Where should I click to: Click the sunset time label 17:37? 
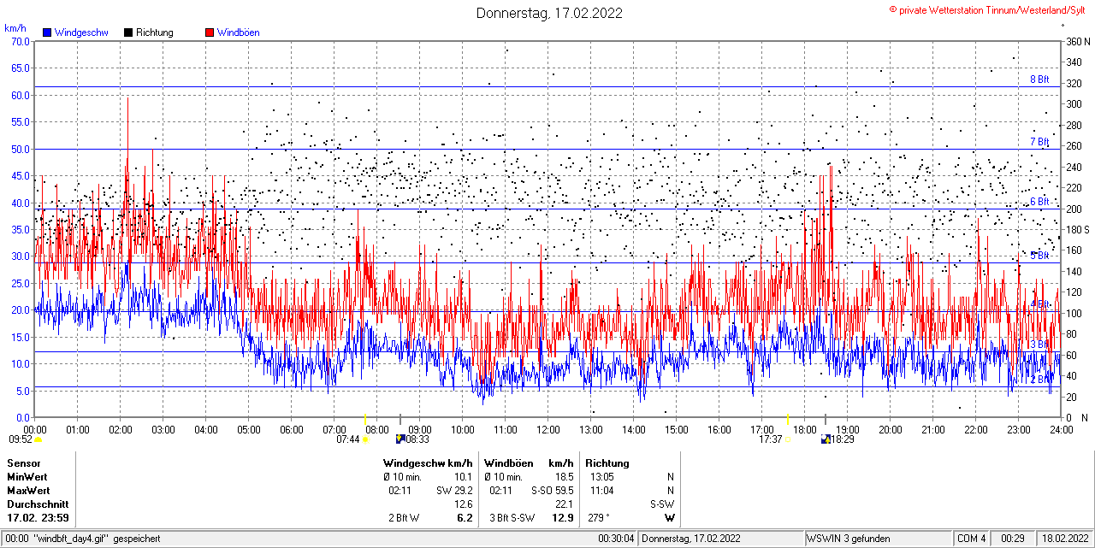point(769,439)
